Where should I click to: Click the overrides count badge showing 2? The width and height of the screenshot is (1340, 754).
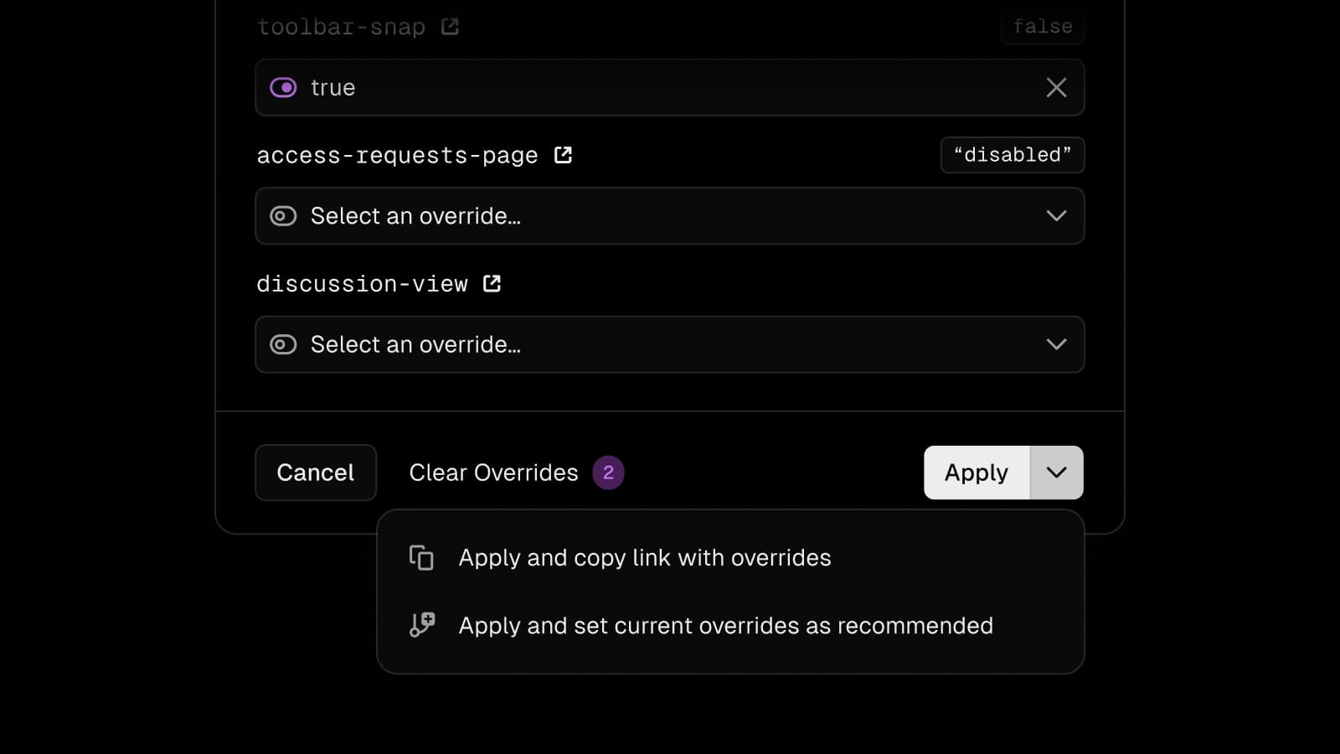point(608,473)
